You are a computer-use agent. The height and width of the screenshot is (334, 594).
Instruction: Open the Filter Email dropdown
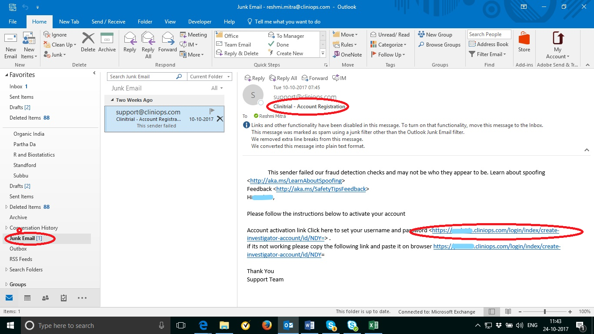point(487,54)
